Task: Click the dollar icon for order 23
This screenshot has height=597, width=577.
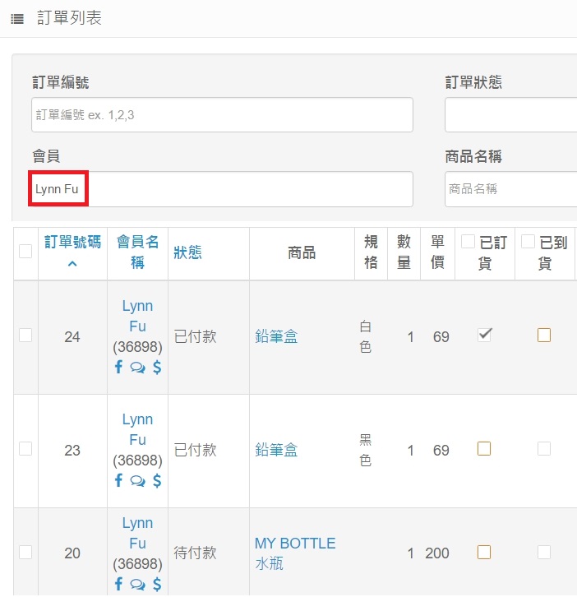Action: click(157, 480)
